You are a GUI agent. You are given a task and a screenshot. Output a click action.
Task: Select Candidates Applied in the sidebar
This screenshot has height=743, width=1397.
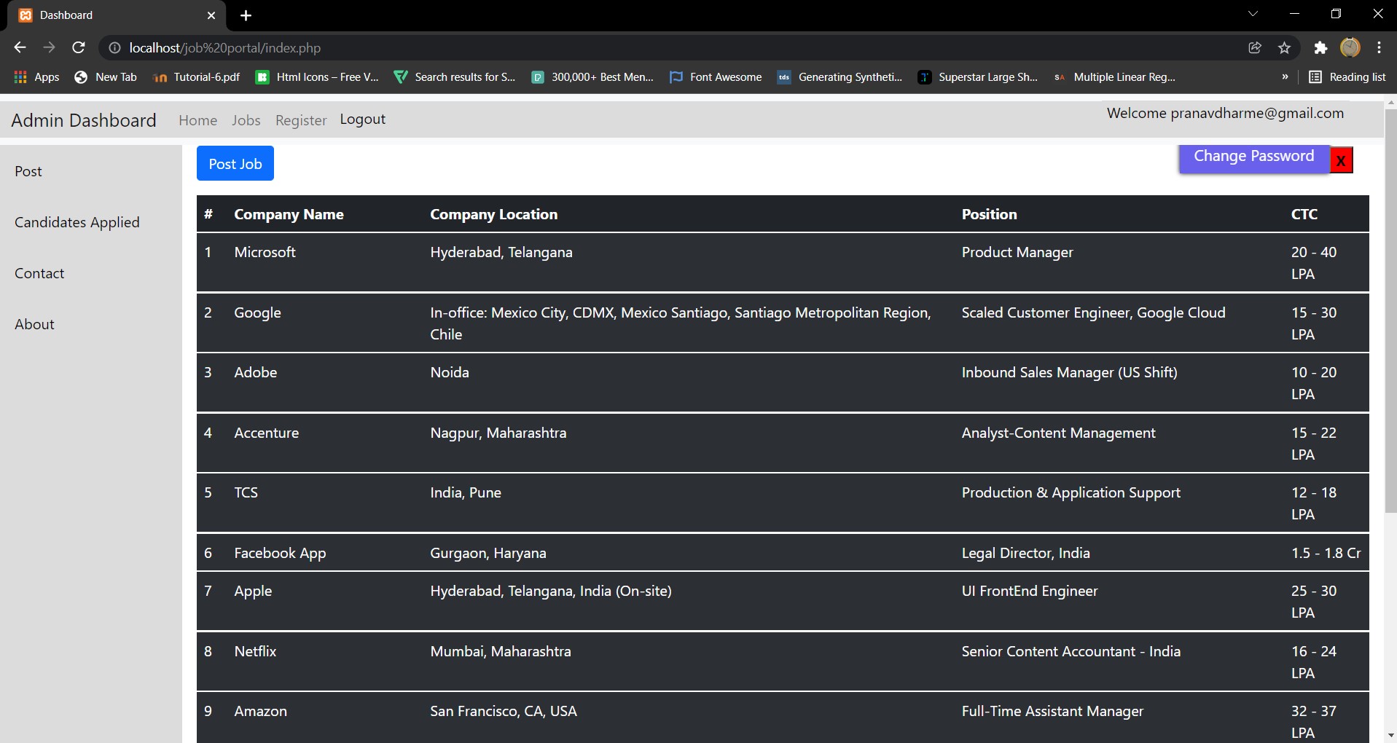click(77, 222)
